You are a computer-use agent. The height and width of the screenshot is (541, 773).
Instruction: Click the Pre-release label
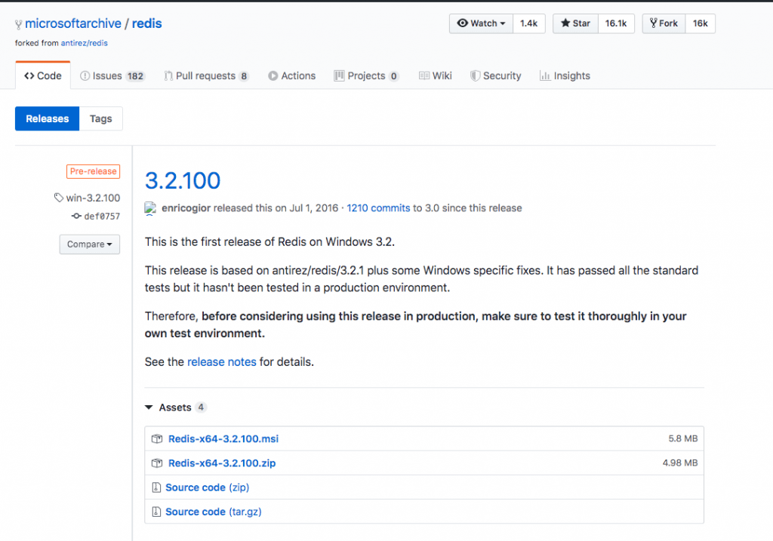tap(93, 171)
